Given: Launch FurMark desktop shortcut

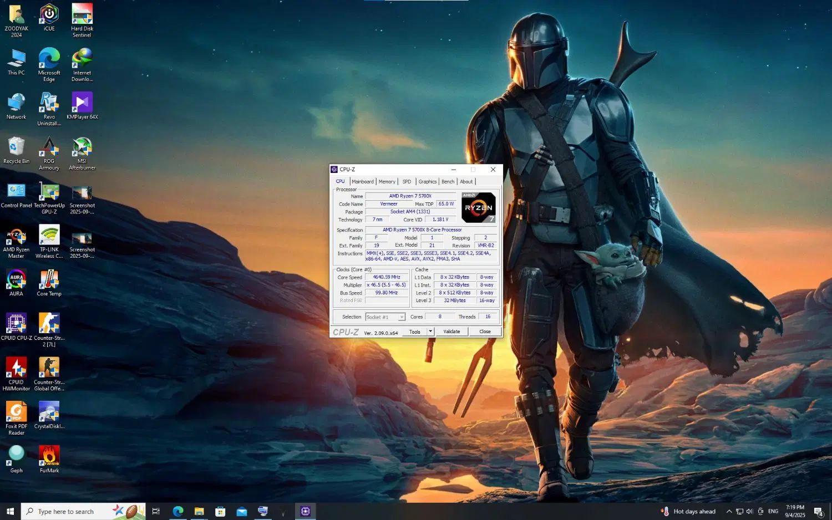Looking at the screenshot, I should pyautogui.click(x=49, y=460).
